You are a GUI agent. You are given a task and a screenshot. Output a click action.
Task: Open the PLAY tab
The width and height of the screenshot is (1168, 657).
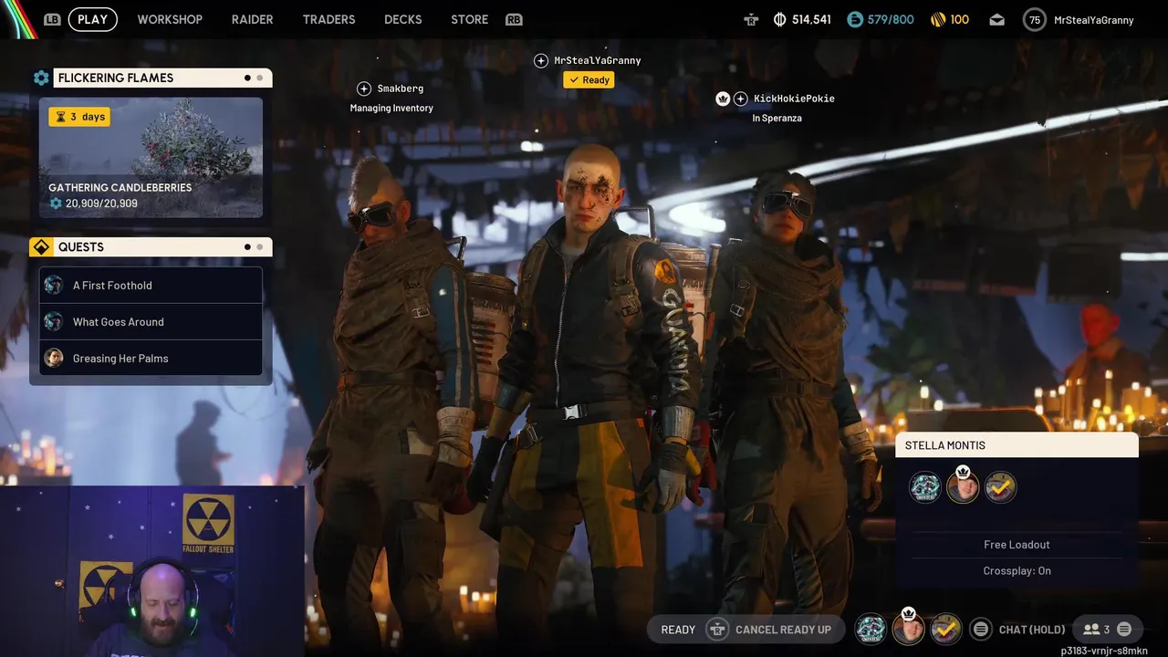[x=92, y=19]
